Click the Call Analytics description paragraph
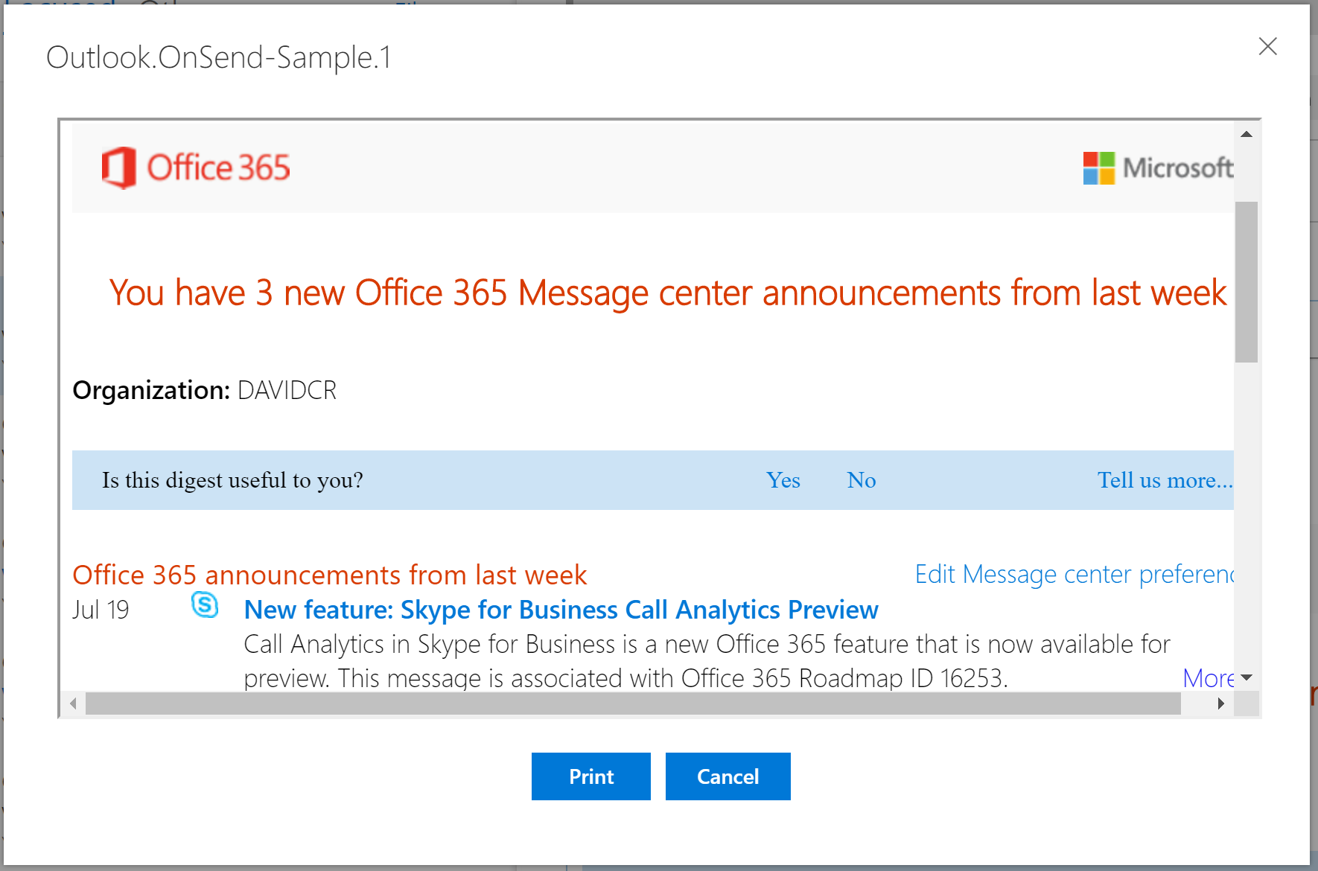 click(x=707, y=661)
